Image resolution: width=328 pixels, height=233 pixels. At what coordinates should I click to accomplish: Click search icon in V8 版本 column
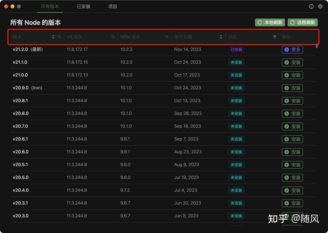(113, 37)
